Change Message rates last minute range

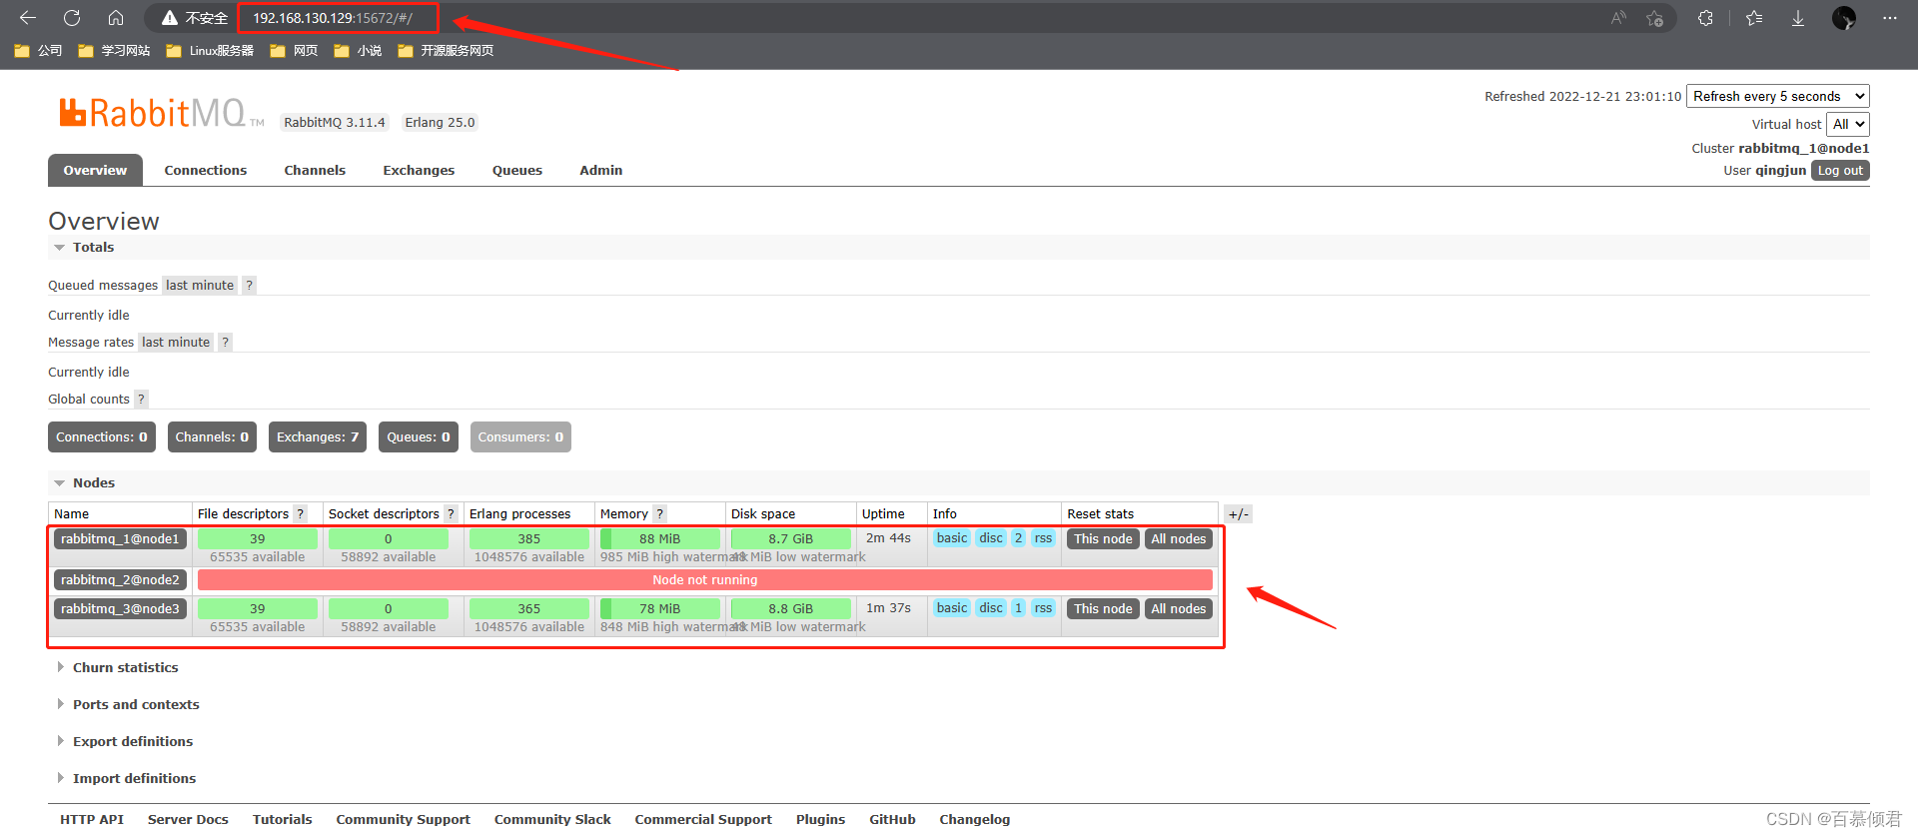coord(176,343)
